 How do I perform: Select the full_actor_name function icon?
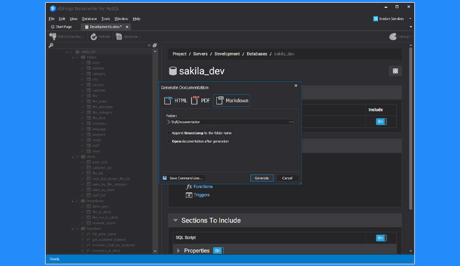tap(89, 234)
